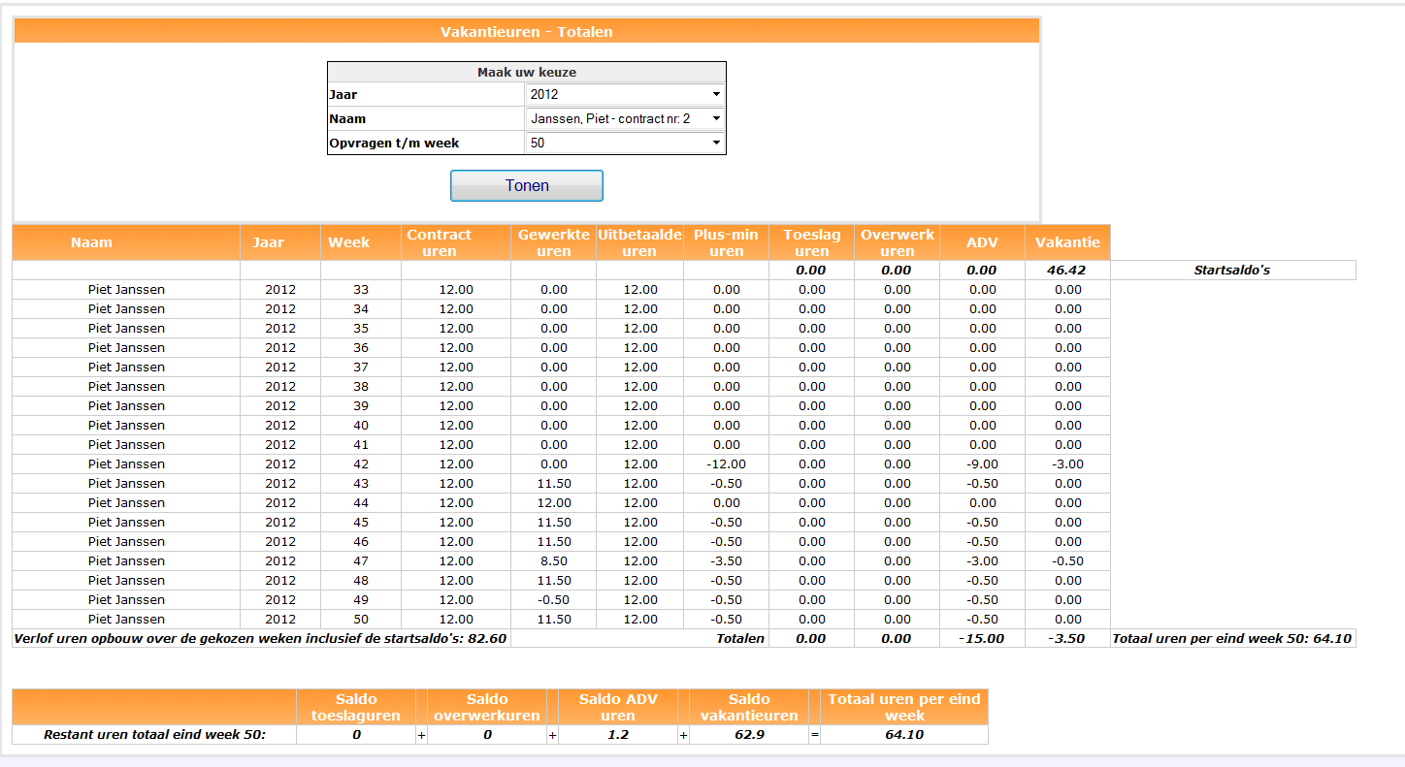
Task: Click the Uitbetaalde uren column header
Action: pos(639,242)
